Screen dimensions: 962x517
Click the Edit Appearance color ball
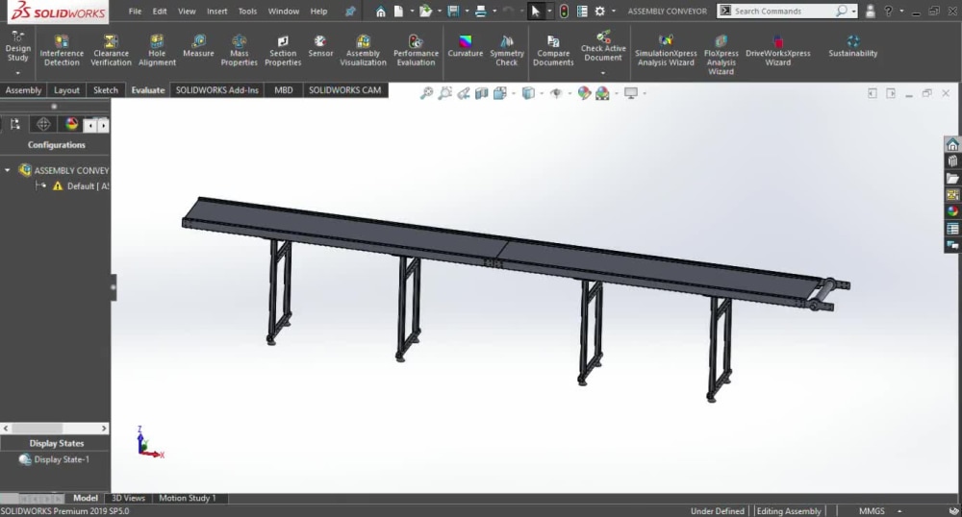click(x=584, y=93)
